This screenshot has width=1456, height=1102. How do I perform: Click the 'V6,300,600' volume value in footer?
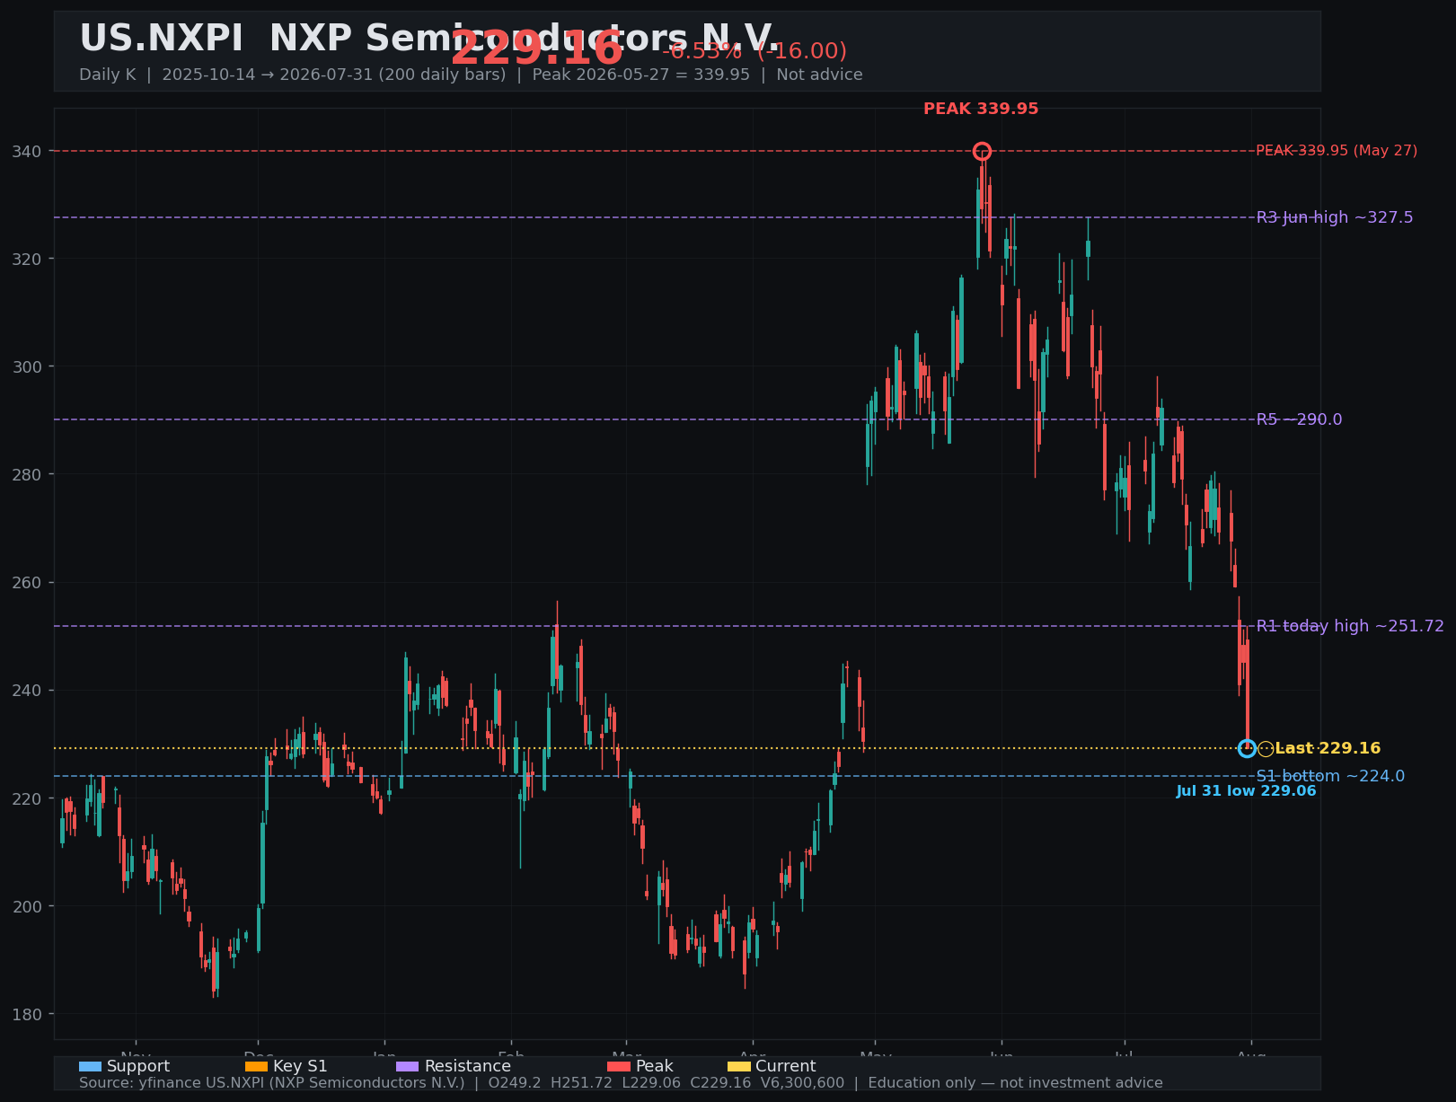coord(802,1083)
